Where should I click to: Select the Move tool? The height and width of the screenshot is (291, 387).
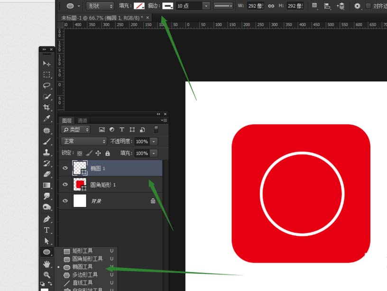pos(46,64)
